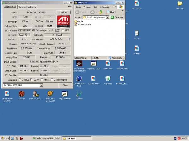Select the Recycle Bin (Корзина)
The image size is (189, 141).
coord(108,80)
